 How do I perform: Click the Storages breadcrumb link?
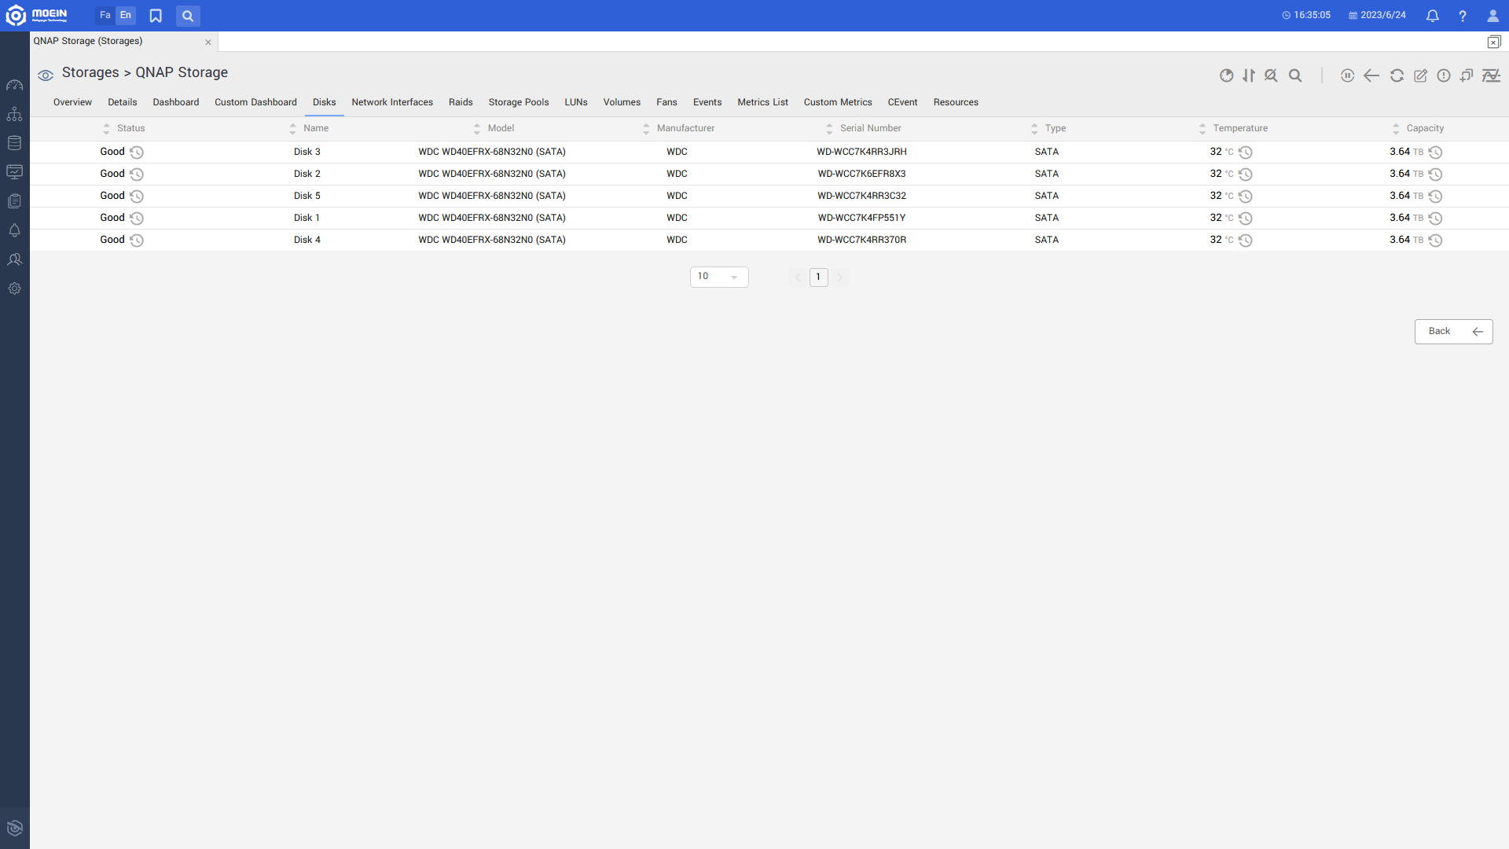coord(90,73)
